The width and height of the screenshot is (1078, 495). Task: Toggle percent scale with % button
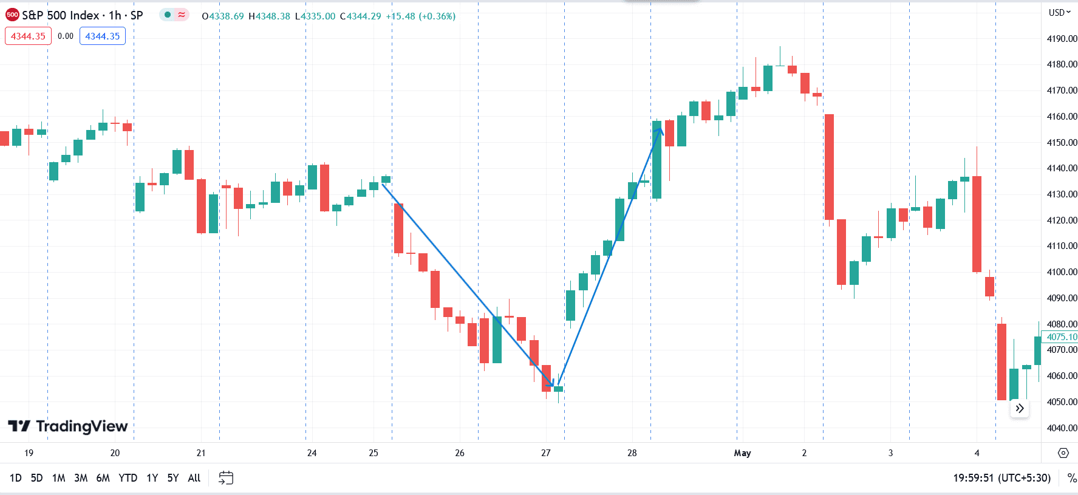(x=1072, y=478)
